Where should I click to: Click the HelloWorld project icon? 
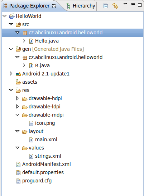pos(12,16)
